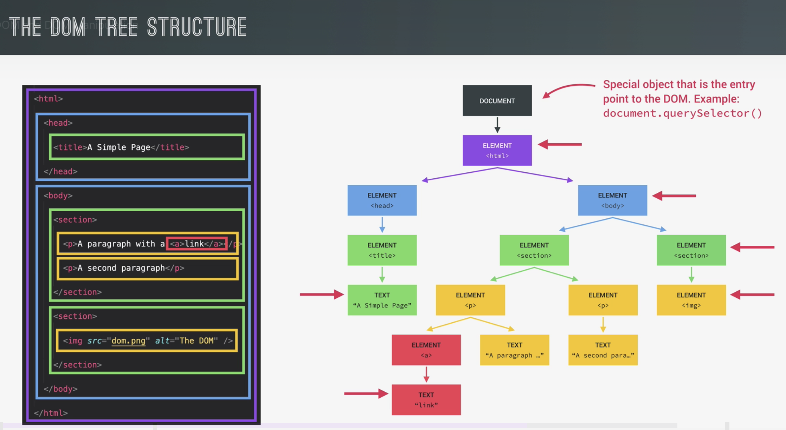Click the underlined dom.png filename in code

(x=128, y=340)
